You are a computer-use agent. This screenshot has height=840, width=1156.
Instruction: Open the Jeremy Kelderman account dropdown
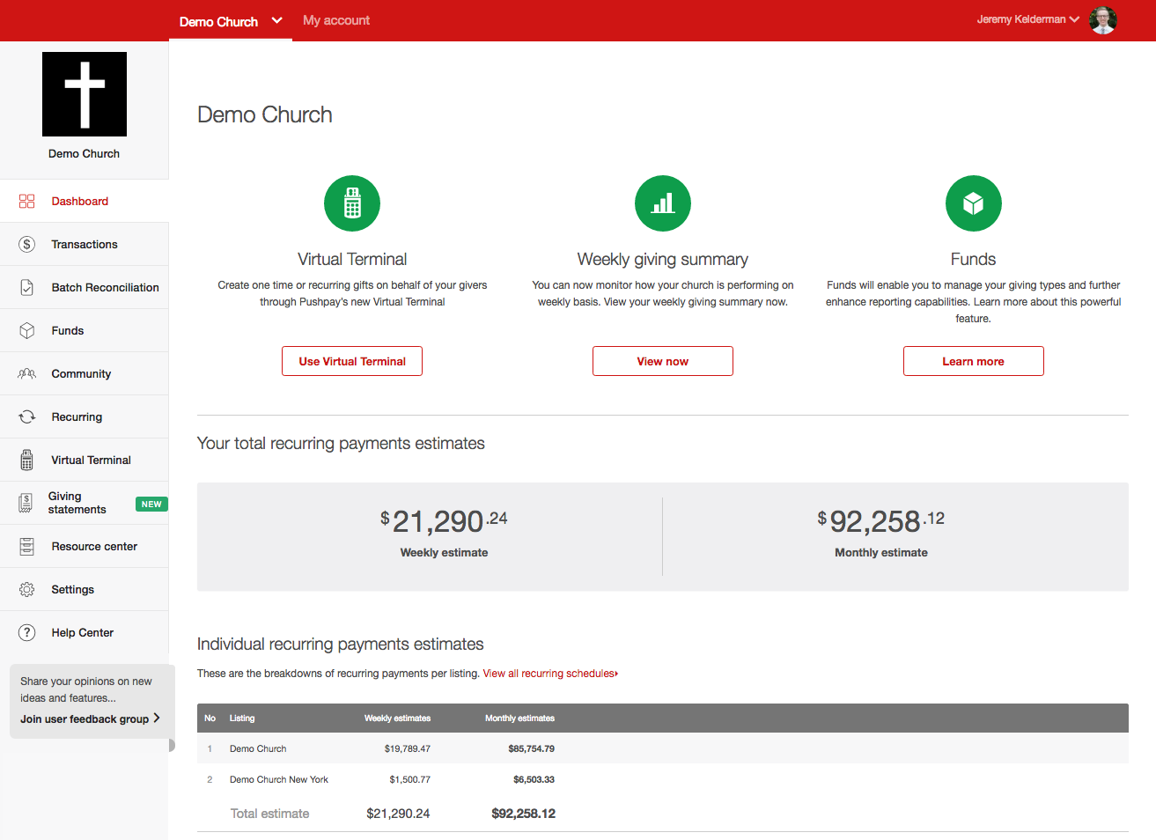[x=1027, y=18]
